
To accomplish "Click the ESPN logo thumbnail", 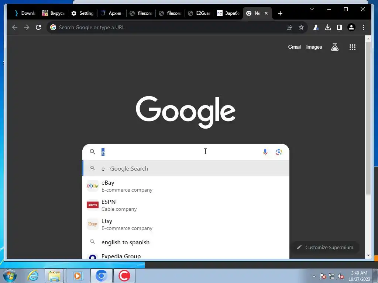I will point(93,205).
